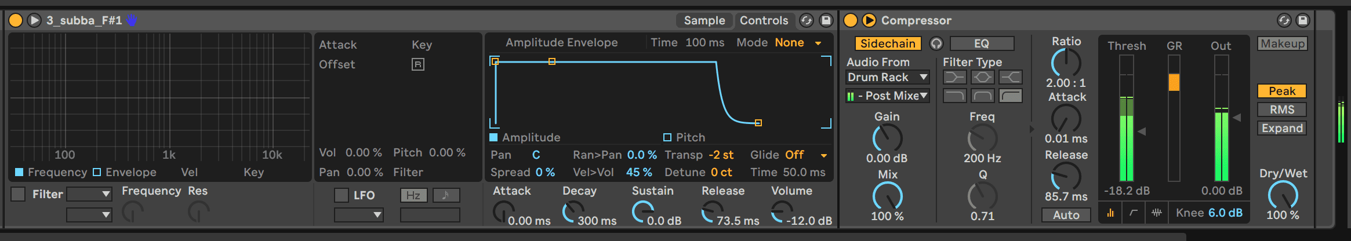The width and height of the screenshot is (1351, 241).
Task: Select the Amplitude envelope checkbox
Action: 493,137
